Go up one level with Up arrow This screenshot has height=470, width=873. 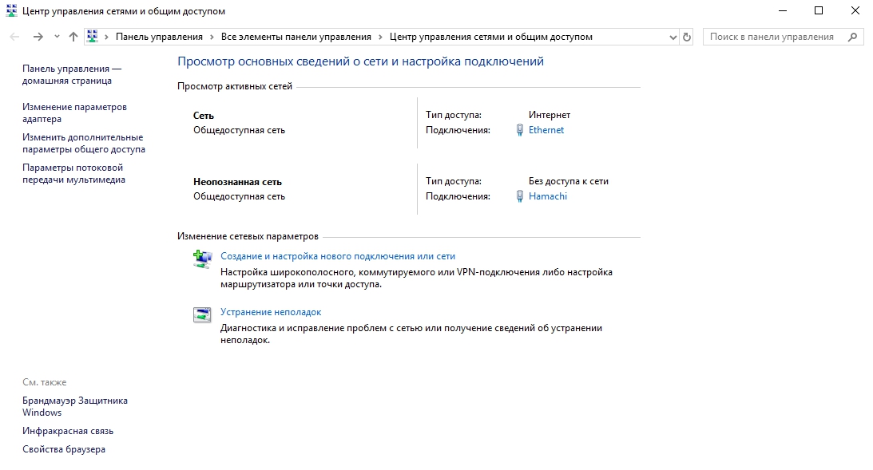[73, 37]
